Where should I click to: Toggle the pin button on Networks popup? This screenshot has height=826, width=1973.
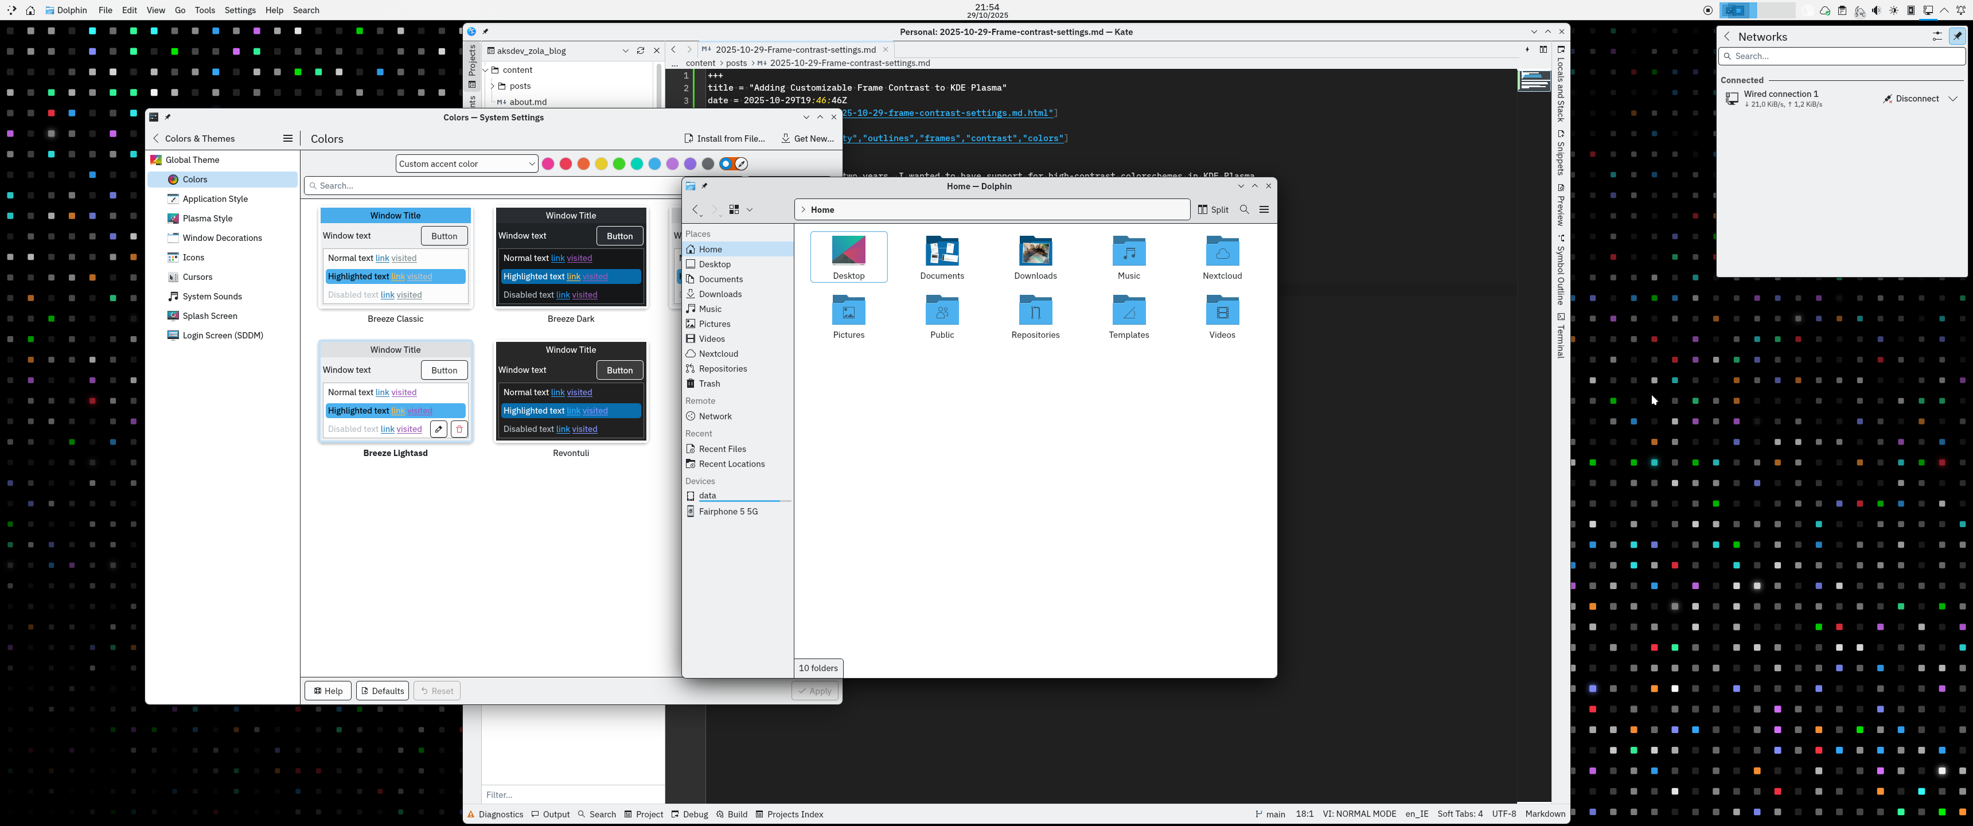click(x=1957, y=36)
